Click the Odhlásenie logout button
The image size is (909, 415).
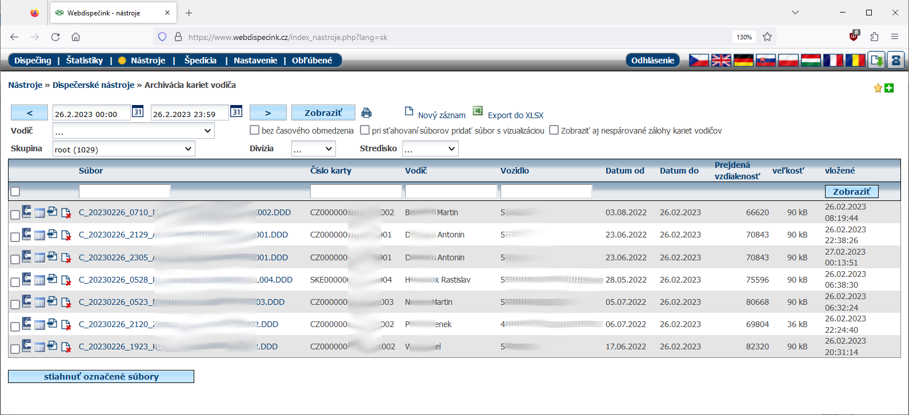652,61
